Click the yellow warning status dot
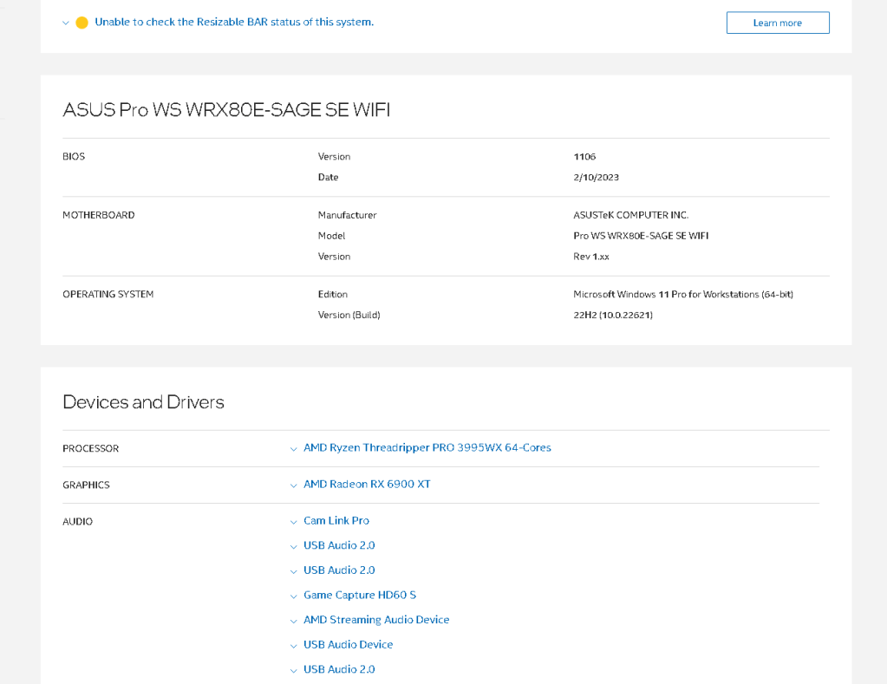Viewport: 887px width, 684px height. pos(82,23)
